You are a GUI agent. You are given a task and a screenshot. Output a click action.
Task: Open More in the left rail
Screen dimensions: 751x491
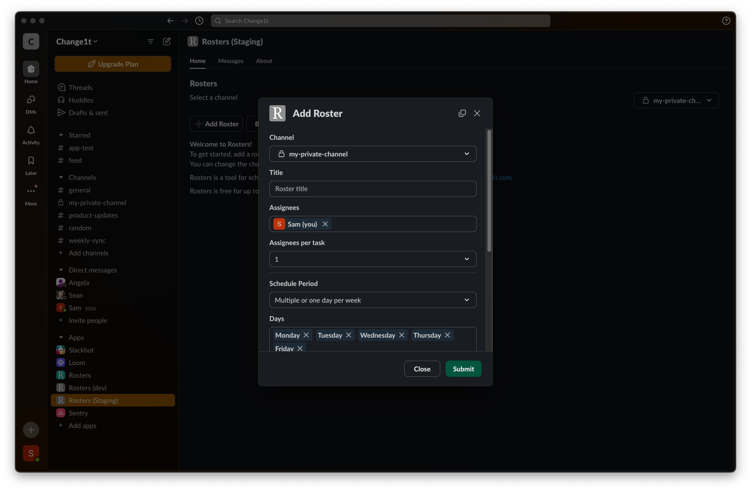pyautogui.click(x=31, y=195)
